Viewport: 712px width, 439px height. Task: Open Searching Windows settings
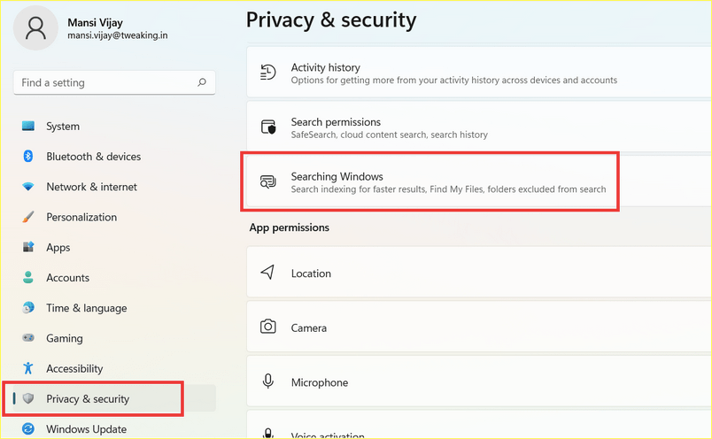coord(479,181)
